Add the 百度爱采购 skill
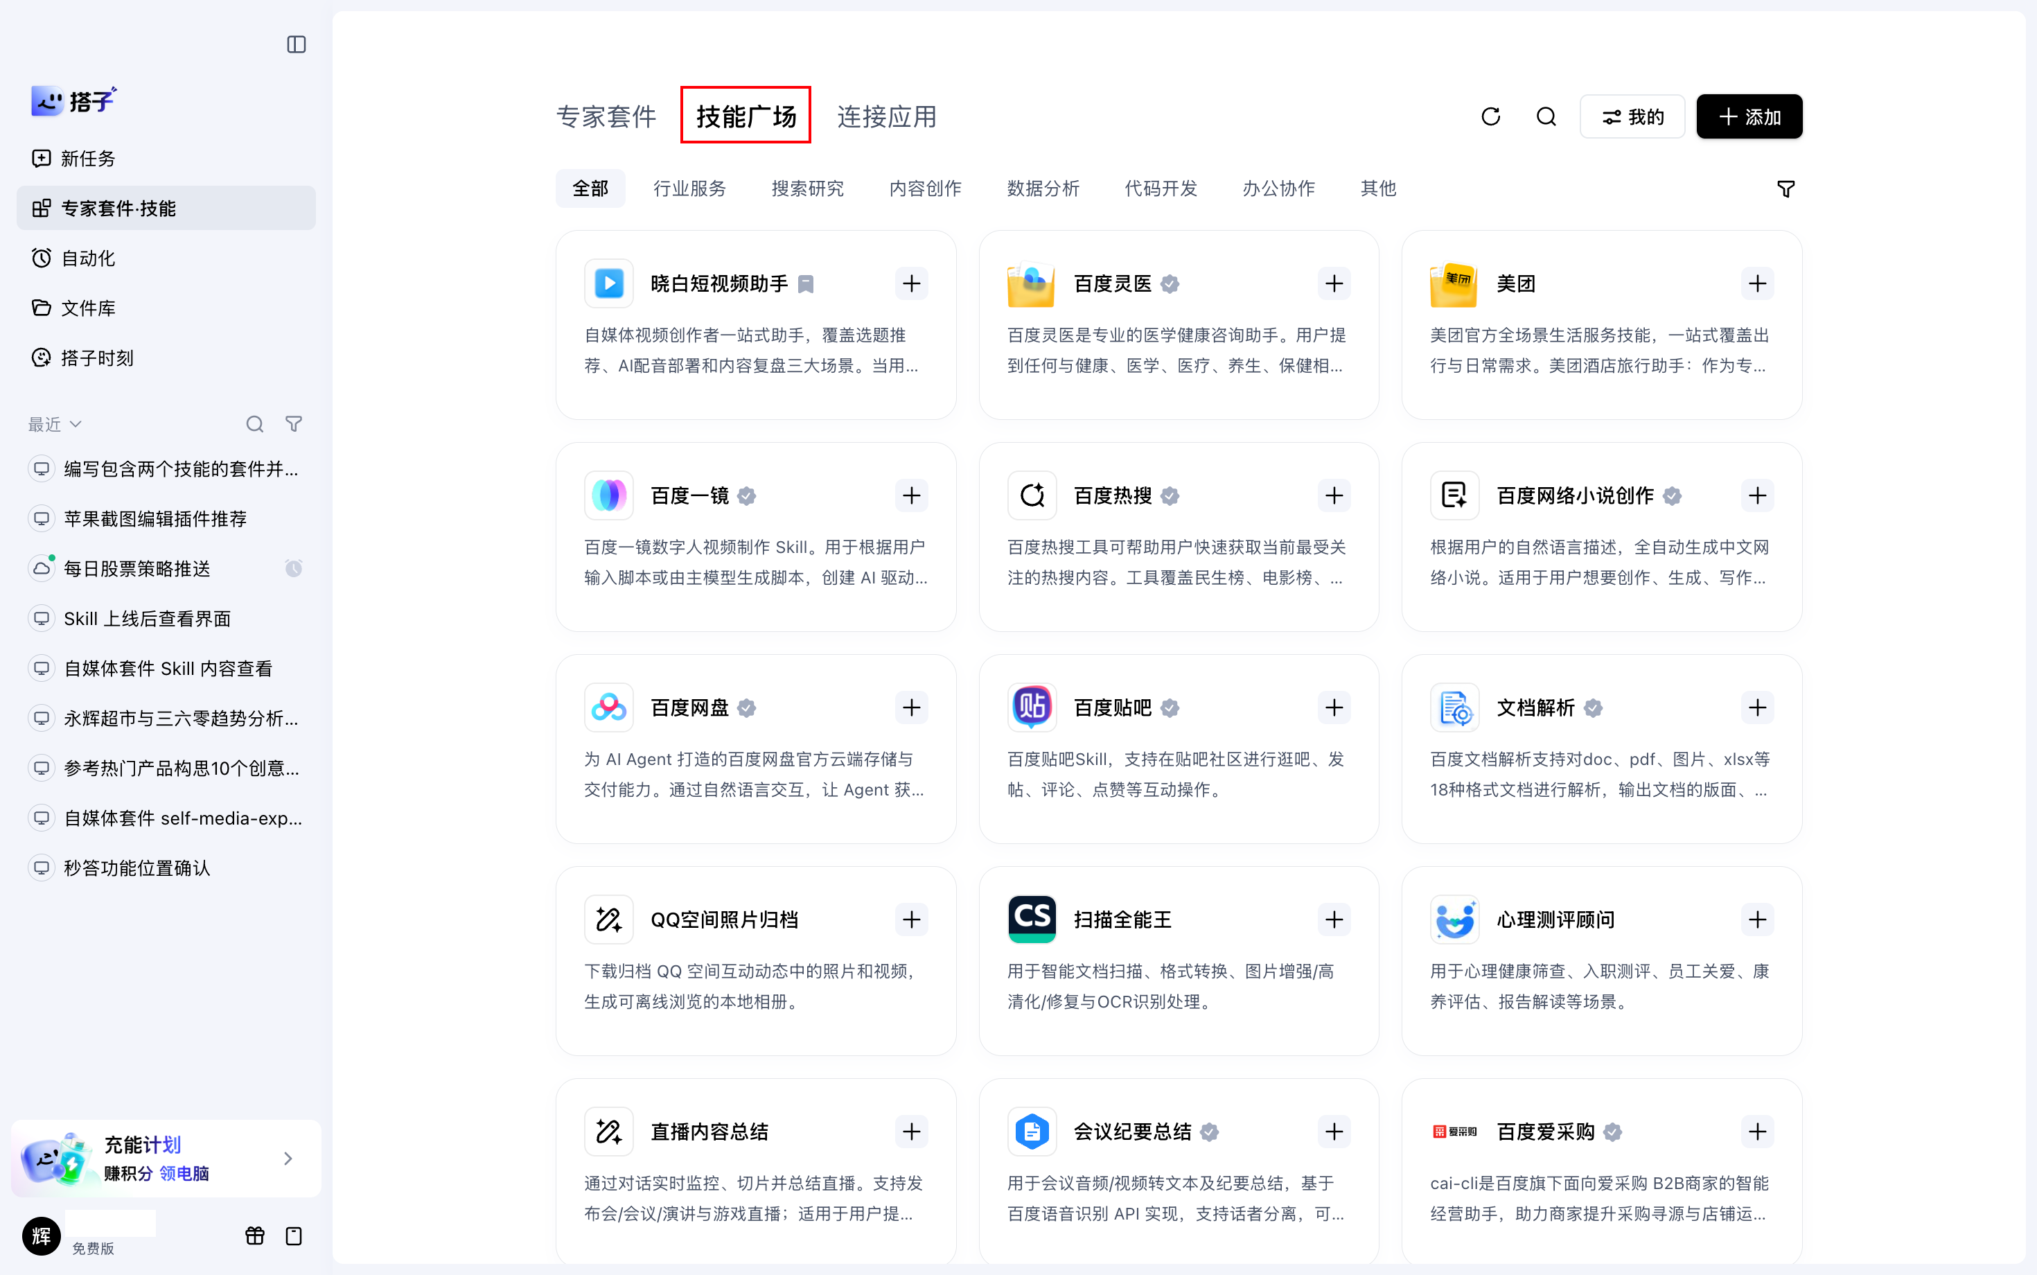Screen dimensions: 2037x1275 click(x=1757, y=1132)
